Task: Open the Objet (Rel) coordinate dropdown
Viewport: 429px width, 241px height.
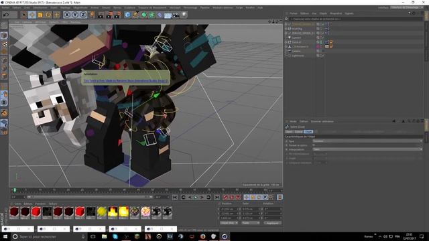Action: 229,223
